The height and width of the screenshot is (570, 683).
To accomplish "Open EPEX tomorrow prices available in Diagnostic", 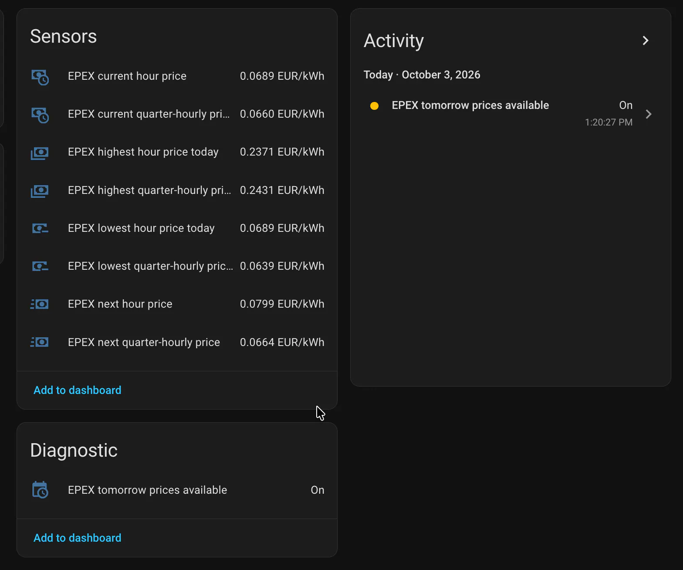I will [147, 490].
